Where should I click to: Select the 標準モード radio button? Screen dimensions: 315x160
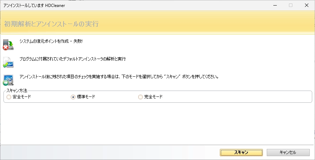point(73,97)
